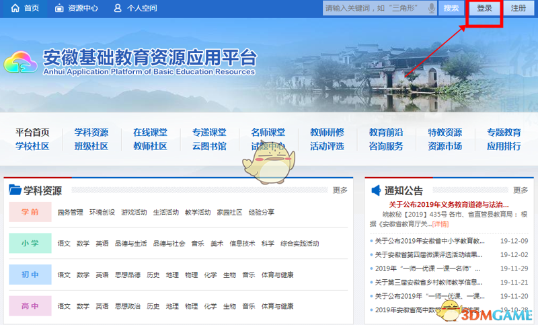Select the 学前 category block
Viewport: 538px width, 325px height.
(x=30, y=212)
